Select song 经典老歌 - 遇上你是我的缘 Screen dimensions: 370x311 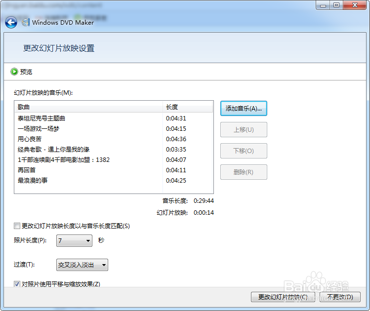tap(53, 150)
